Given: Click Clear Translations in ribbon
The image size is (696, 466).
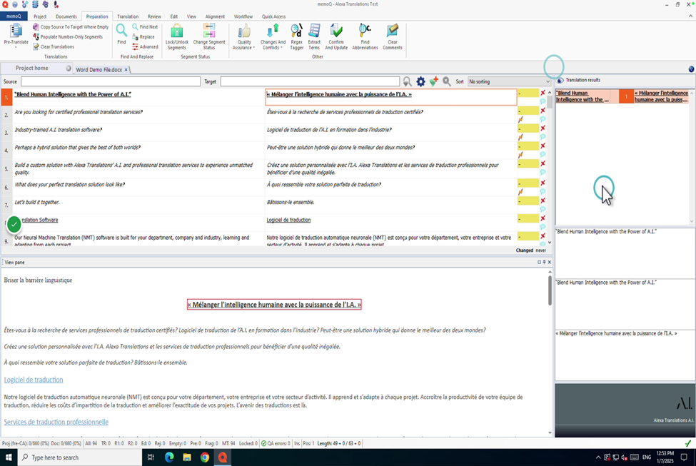Looking at the screenshot, I should point(54,46).
